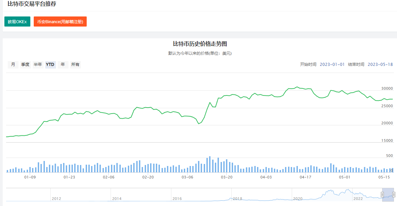
Task: Click navigator timeline near 2012
Action: point(56,198)
